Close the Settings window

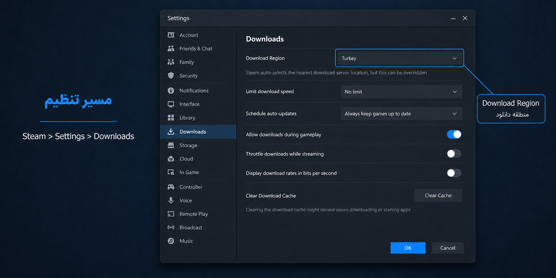[x=465, y=18]
